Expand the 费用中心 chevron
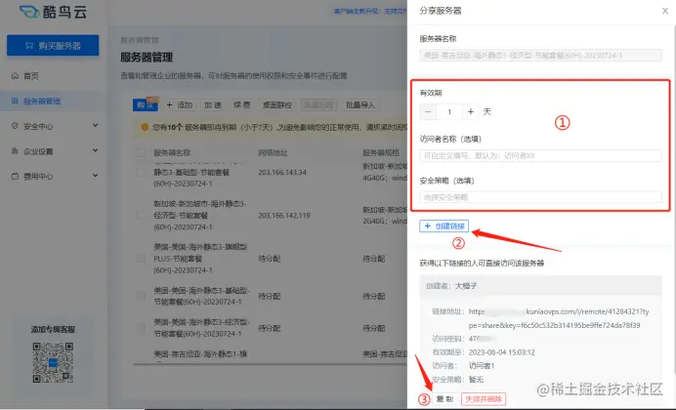This screenshot has height=410, width=676. [x=96, y=176]
